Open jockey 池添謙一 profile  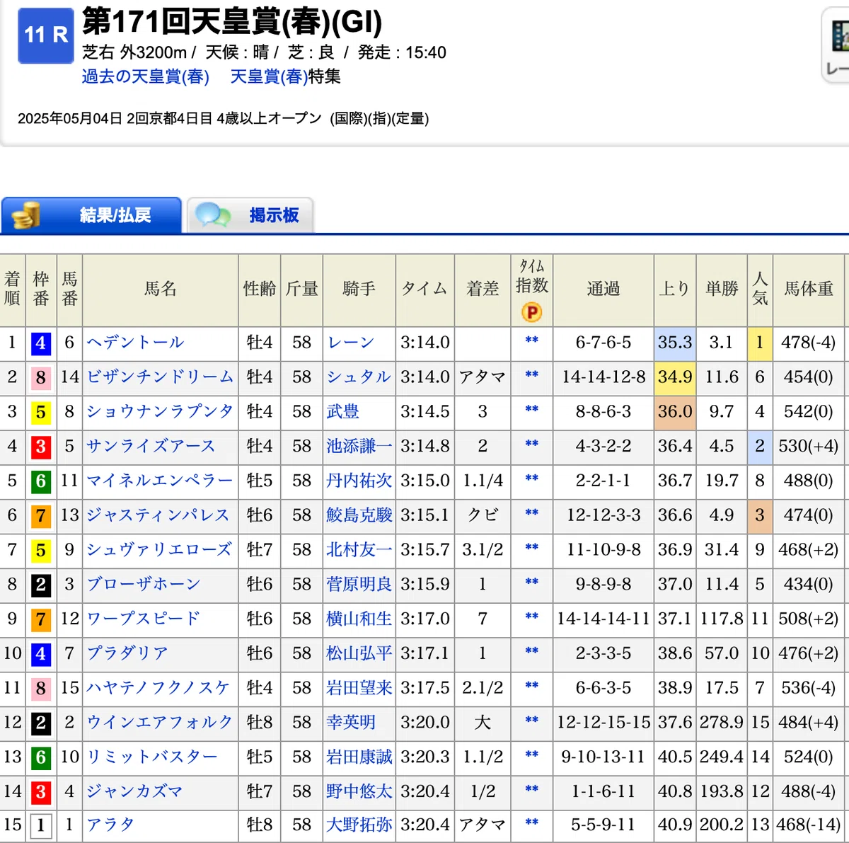[x=359, y=446]
